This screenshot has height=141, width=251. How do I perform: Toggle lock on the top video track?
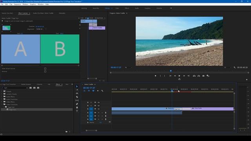tap(88, 103)
